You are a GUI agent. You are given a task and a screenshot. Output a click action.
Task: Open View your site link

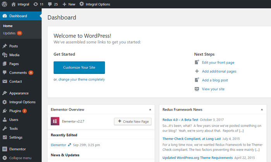click(213, 89)
